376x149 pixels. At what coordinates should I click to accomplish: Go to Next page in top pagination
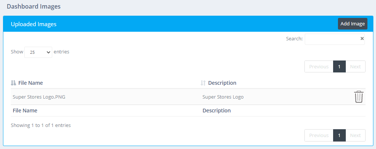355,66
